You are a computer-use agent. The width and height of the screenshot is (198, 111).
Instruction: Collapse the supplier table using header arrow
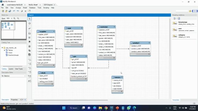(54, 31)
